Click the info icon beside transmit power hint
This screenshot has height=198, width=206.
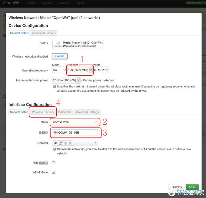pos(54,87)
